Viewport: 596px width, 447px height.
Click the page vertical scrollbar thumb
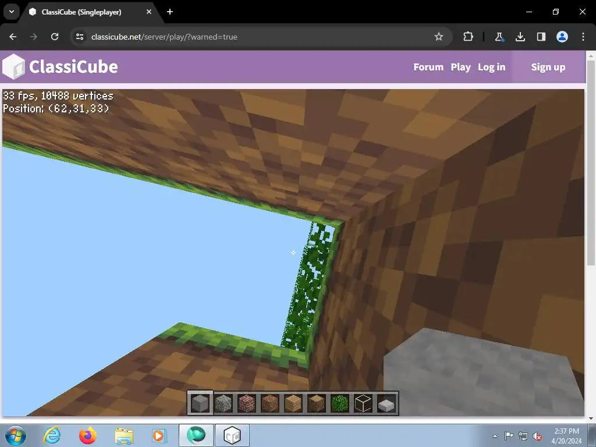tap(591, 163)
